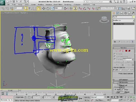Expand the Soft Selection rollout
136x102 pixels.
pyautogui.click(x=124, y=80)
